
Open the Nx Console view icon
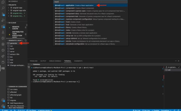click(3, 68)
